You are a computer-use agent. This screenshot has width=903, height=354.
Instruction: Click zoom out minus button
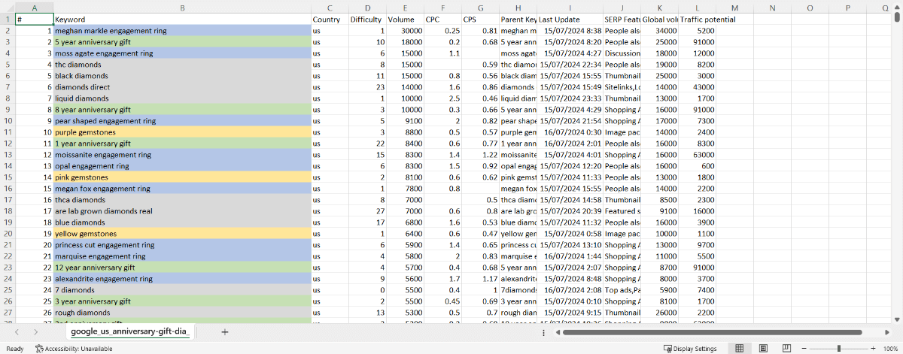click(x=804, y=349)
